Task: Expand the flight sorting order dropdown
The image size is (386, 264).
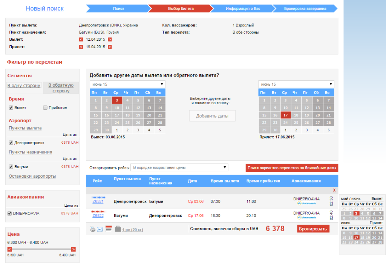Action: tap(179, 167)
